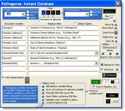Check Delete in Masks section
The height and width of the screenshot is (111, 125).
[x=28, y=18]
